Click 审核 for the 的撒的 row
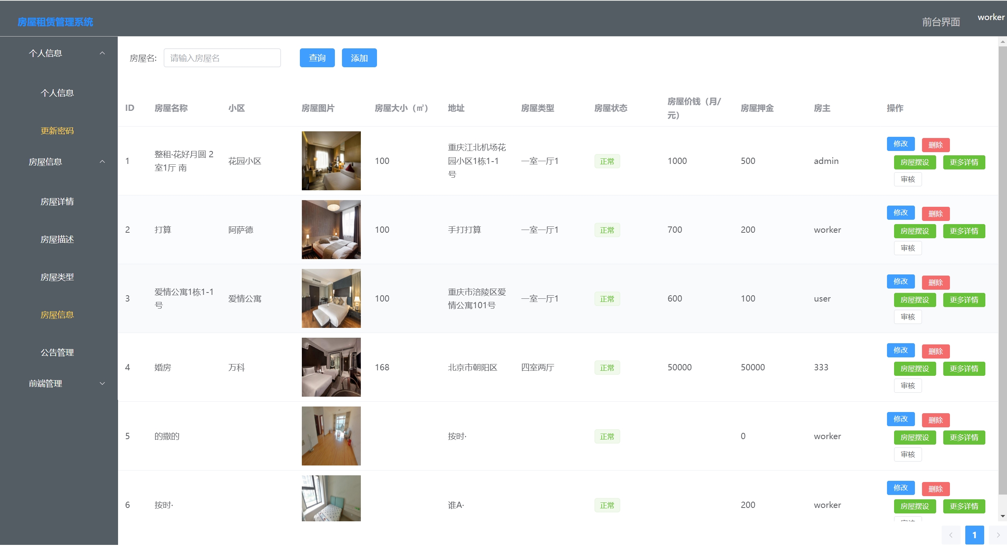The height and width of the screenshot is (550, 1007). point(907,454)
